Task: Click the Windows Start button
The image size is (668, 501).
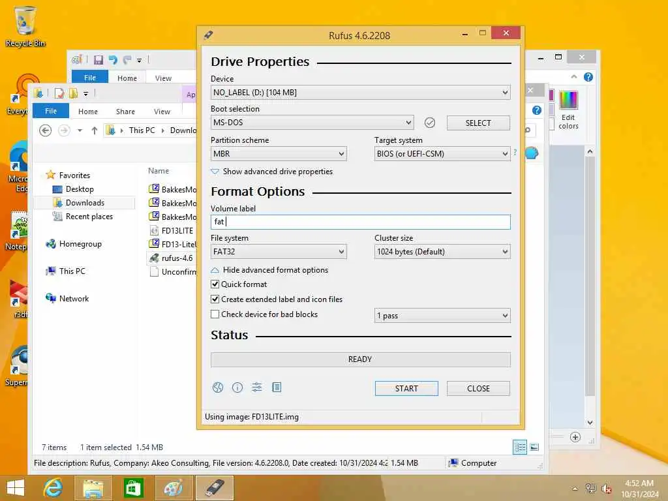Action: 16,488
